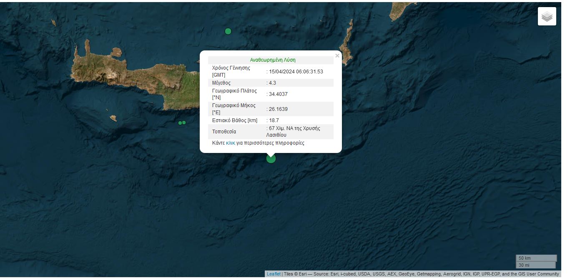Click the Esri tiles attribution text
The width and height of the screenshot is (570, 278).
pos(421,274)
